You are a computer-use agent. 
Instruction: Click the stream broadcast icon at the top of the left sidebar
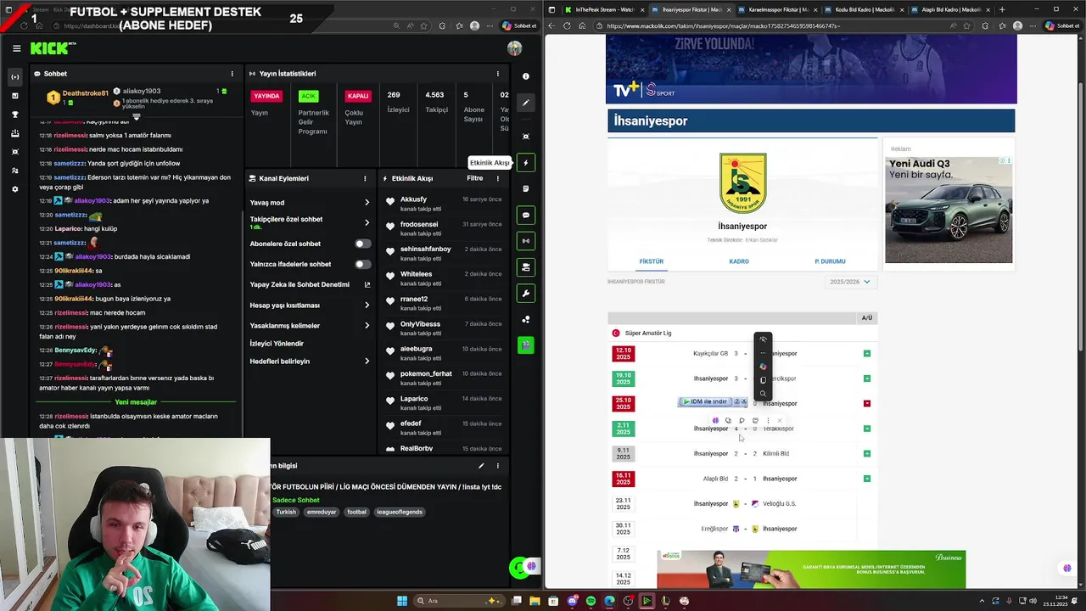pos(15,77)
